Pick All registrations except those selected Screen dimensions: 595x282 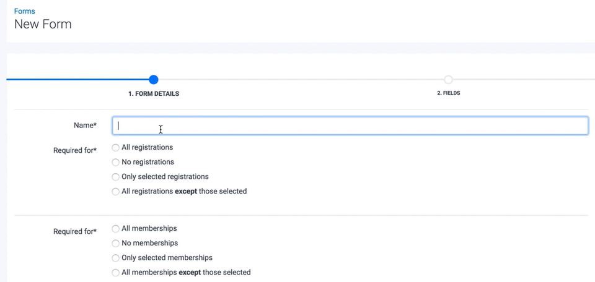[x=116, y=192]
